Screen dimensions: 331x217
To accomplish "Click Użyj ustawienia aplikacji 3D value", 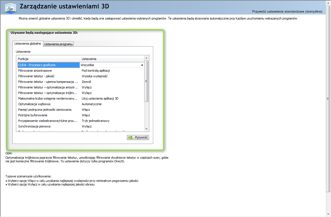I will point(100,98).
